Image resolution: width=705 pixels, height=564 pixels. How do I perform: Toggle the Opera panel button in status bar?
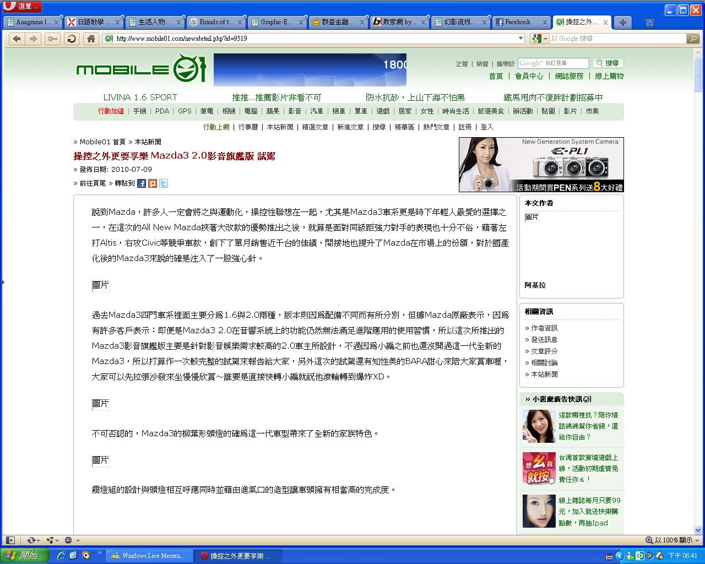pos(10,540)
